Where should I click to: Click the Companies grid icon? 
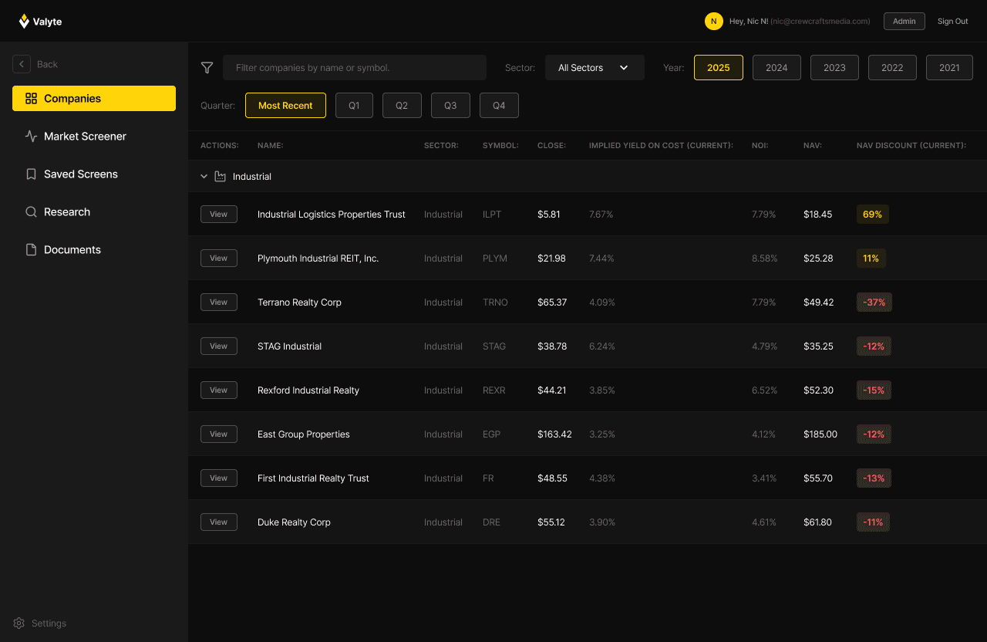[32, 99]
